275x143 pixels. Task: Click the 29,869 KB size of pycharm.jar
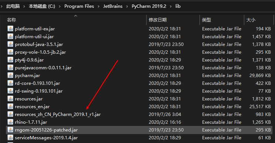coord(260,76)
